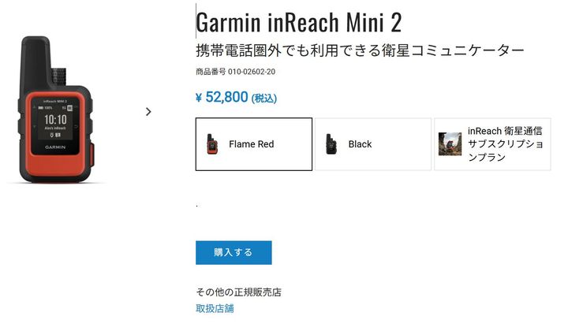Click the 商品番号 010-02602-20 text
The height and width of the screenshot is (331, 568).
(x=235, y=73)
